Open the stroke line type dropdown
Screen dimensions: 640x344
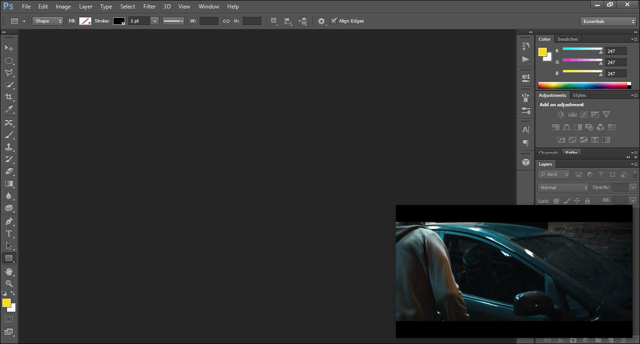tap(173, 21)
